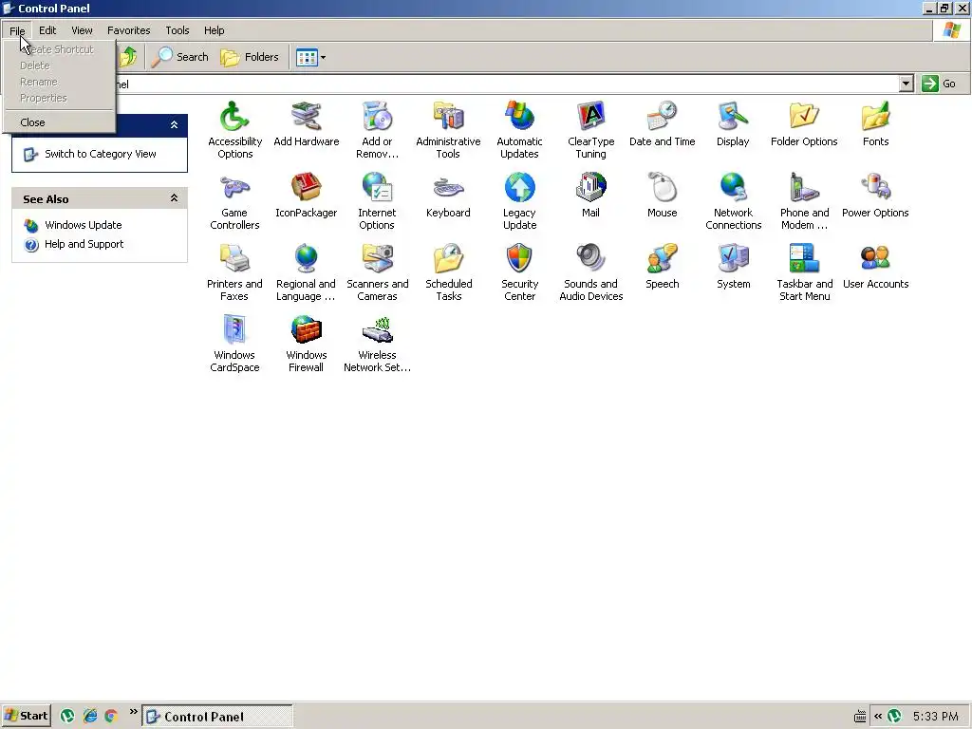Select Phone and Modem Options icon
The height and width of the screenshot is (729, 972).
tap(804, 188)
